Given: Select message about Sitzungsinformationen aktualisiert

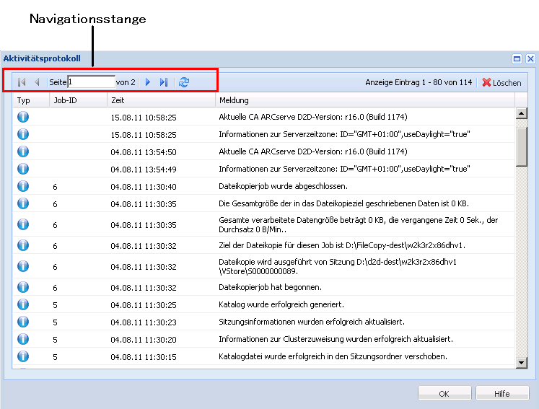Looking at the screenshot, I should tap(312, 322).
